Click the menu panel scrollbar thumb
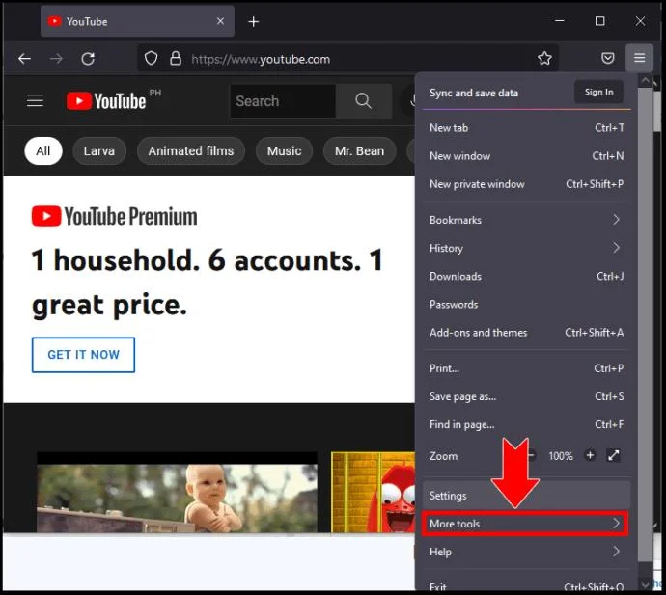The image size is (666, 595). coord(645,325)
